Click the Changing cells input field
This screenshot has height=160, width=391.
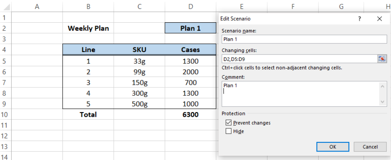[x=300, y=59]
